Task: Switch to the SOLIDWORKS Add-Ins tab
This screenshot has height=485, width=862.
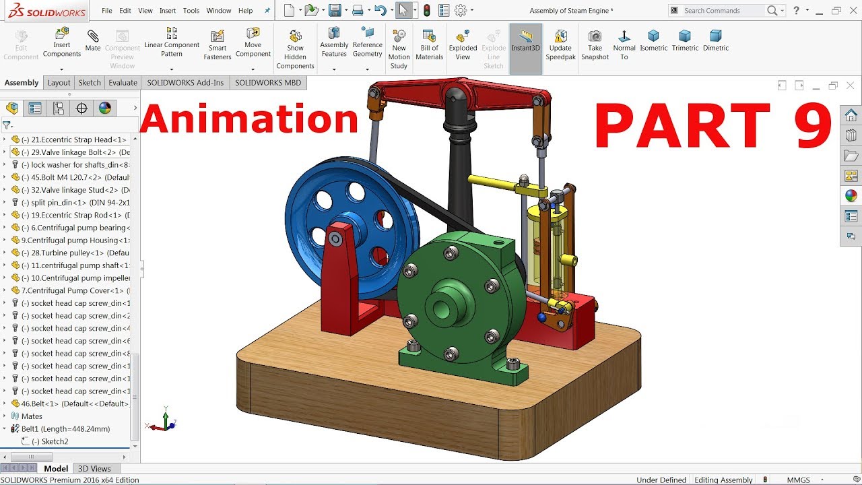Action: click(x=185, y=83)
